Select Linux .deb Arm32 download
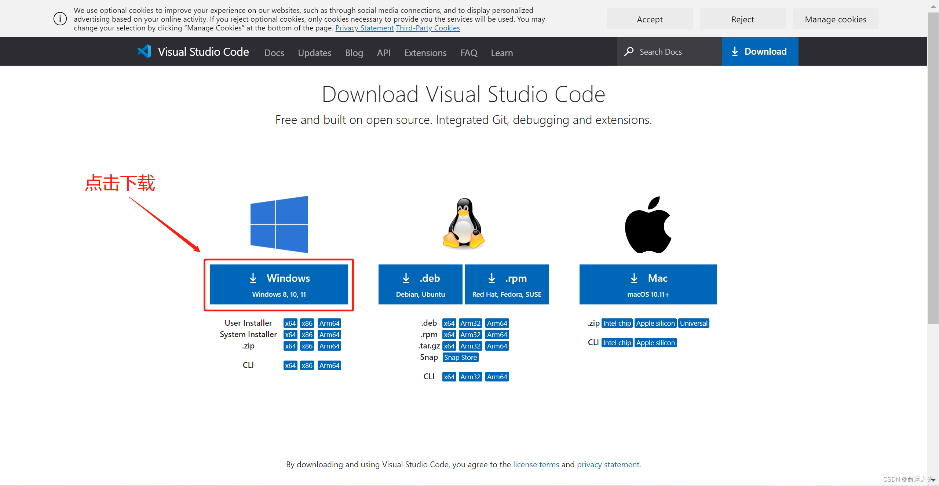This screenshot has height=486, width=939. click(470, 323)
